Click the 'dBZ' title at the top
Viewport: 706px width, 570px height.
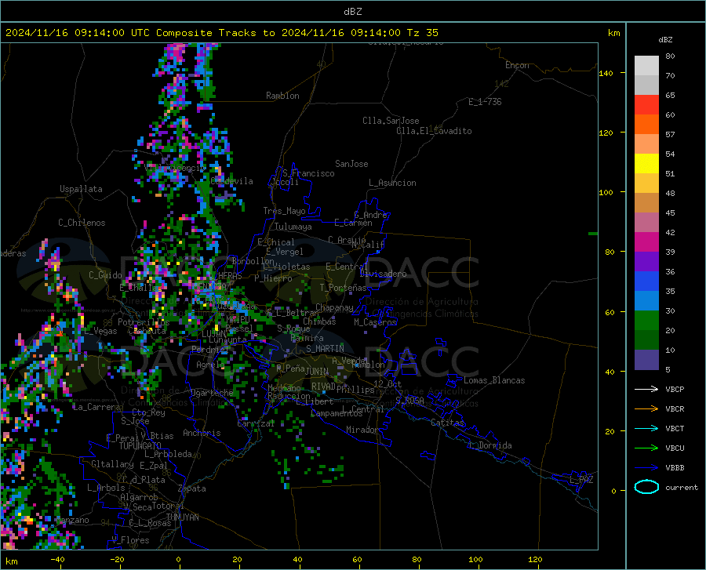352,12
